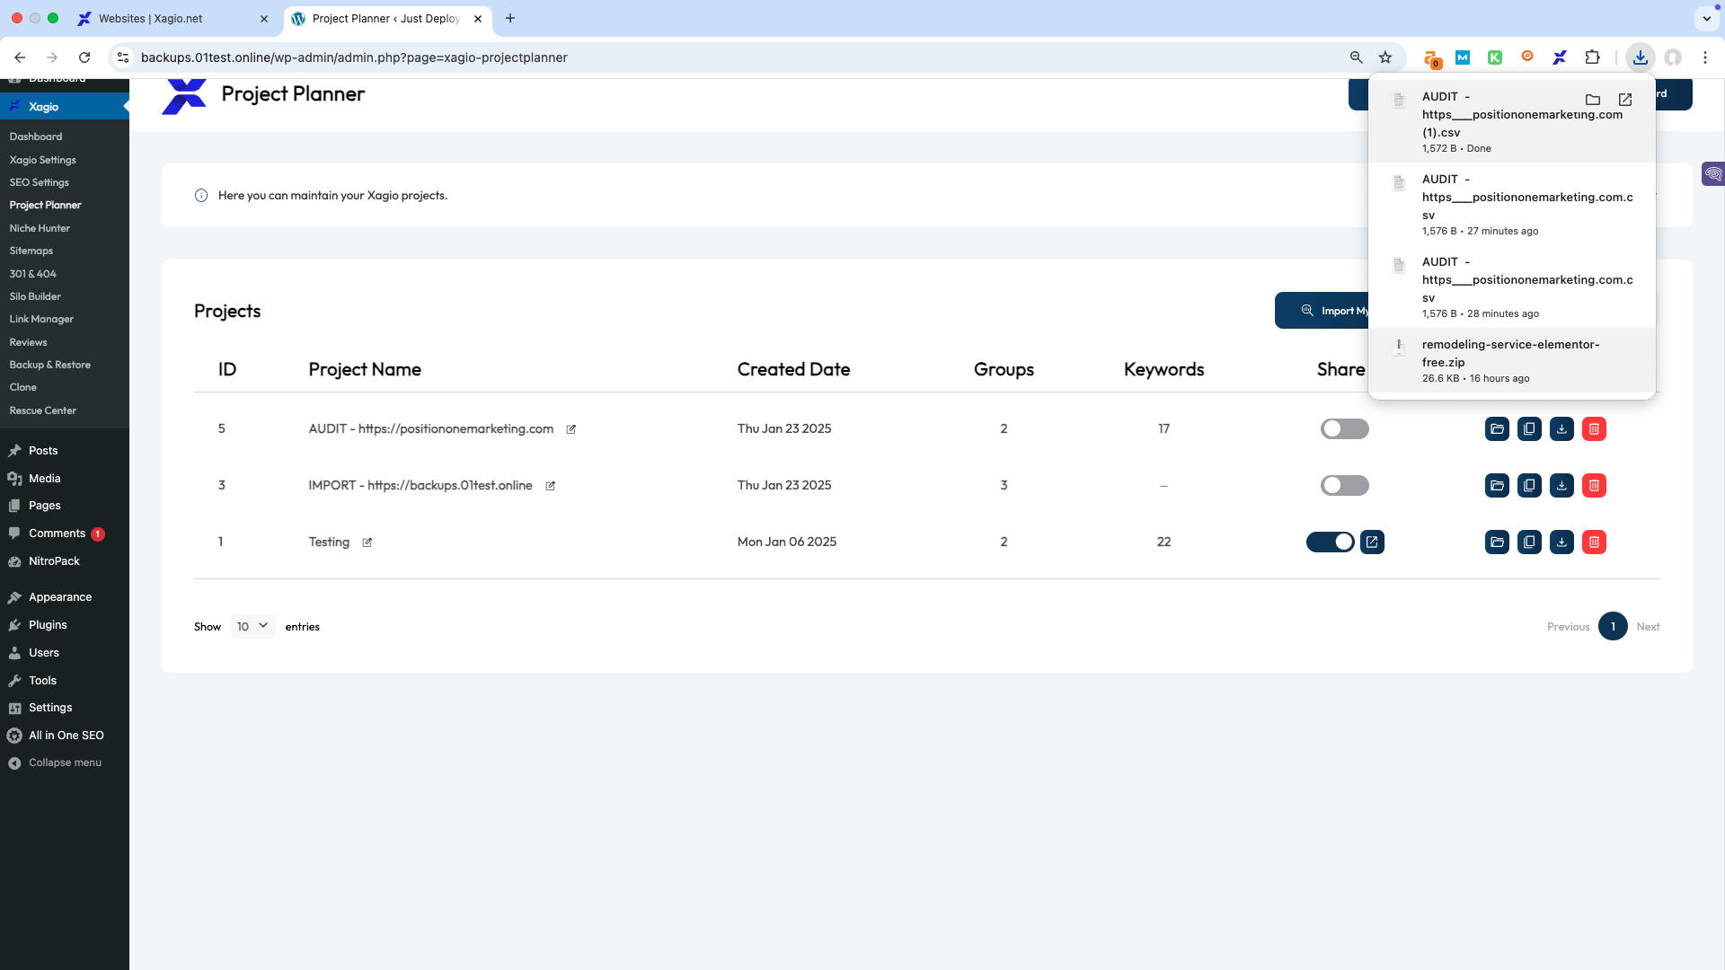This screenshot has height=970, width=1725.
Task: Go to SEO Settings in sidebar
Action: pyautogui.click(x=39, y=182)
